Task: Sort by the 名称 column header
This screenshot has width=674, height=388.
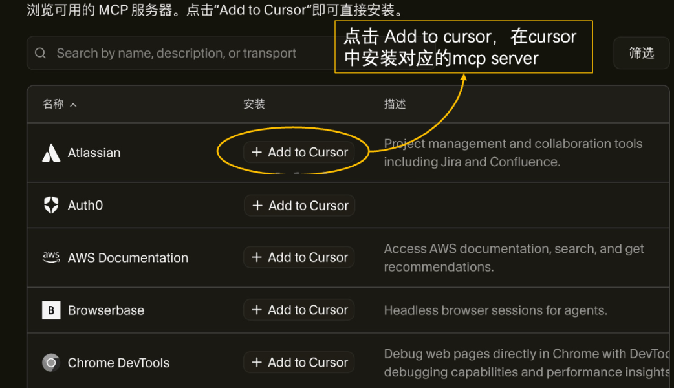Action: (x=60, y=104)
